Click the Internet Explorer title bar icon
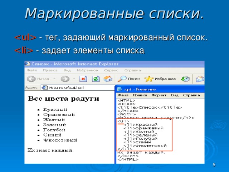This screenshot has width=229, height=172. [x=27, y=64]
